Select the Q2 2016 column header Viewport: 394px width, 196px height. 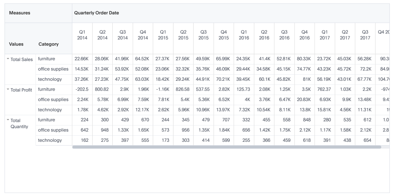point(264,35)
